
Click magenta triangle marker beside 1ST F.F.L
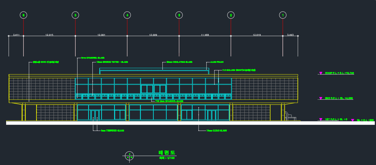point(321,119)
